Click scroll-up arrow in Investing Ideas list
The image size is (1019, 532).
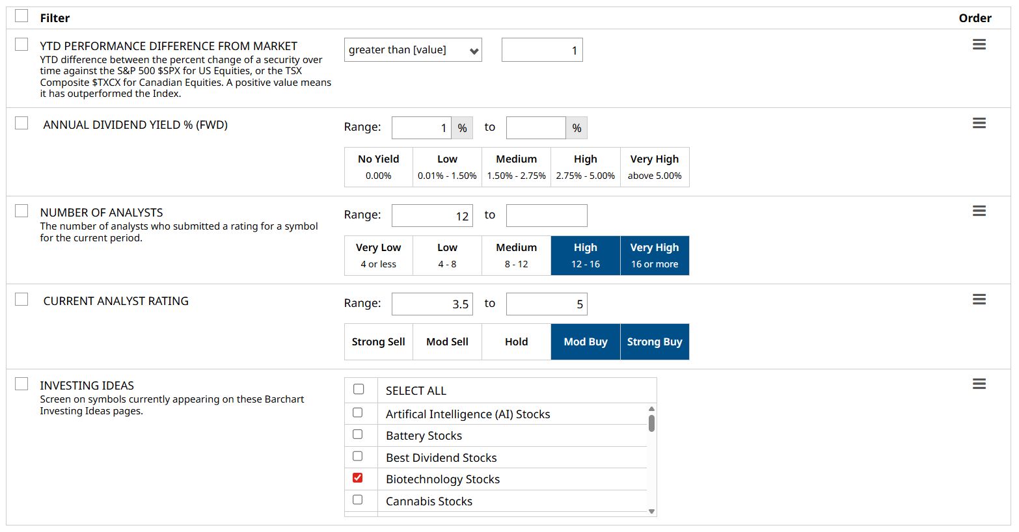click(x=651, y=409)
